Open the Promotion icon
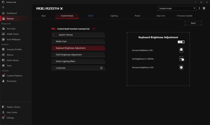 [x=3, y=81]
